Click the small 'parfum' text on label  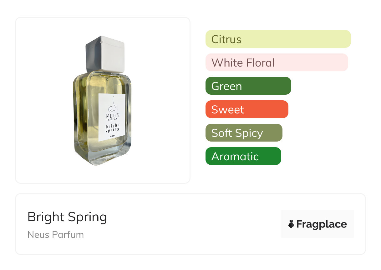point(112,137)
